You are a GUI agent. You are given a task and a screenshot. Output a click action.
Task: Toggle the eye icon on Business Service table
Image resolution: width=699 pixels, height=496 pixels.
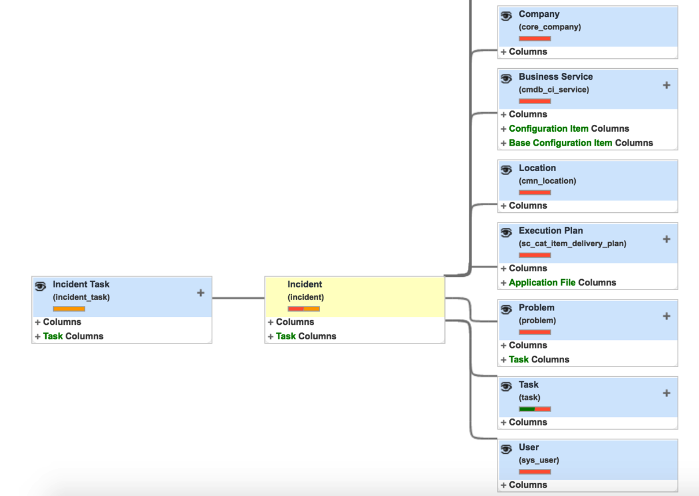(x=506, y=79)
